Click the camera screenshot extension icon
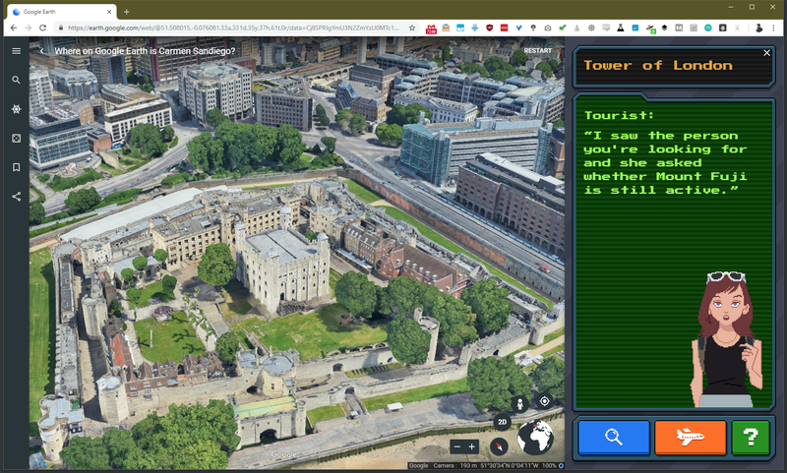The width and height of the screenshot is (787, 473). point(548,29)
